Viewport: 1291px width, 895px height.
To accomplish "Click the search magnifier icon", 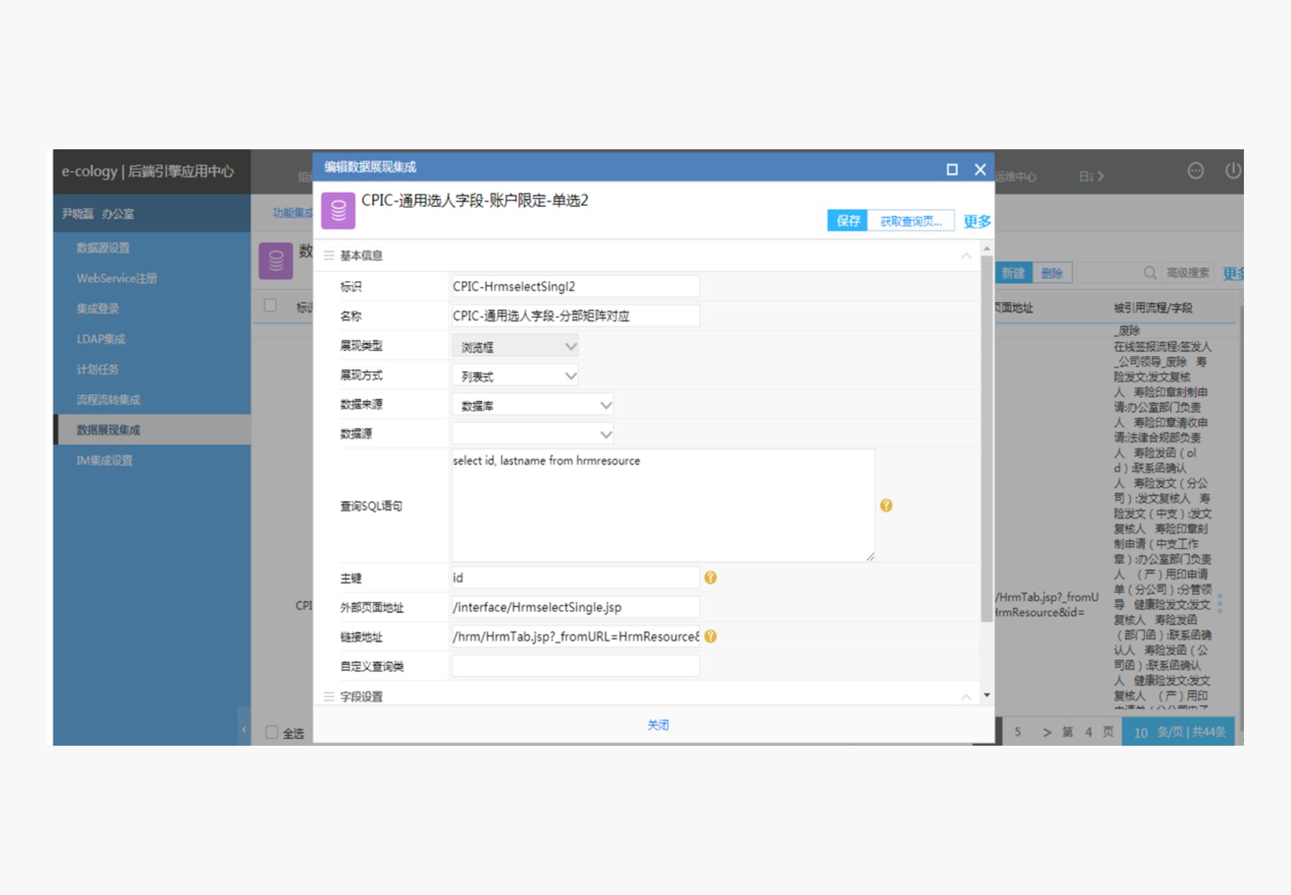I will [1150, 272].
